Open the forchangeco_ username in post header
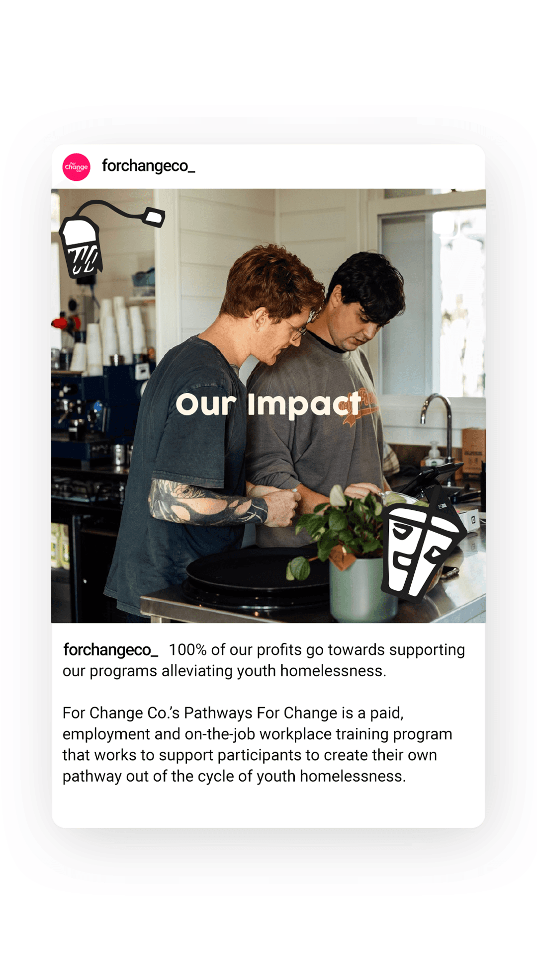Viewport: 537px width, 954px height. point(148,166)
